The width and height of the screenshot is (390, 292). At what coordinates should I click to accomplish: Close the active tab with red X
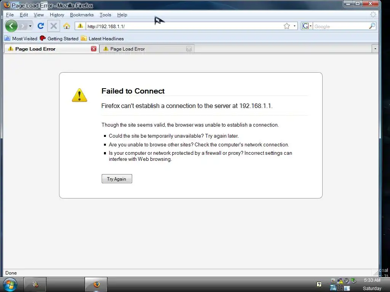[94, 49]
